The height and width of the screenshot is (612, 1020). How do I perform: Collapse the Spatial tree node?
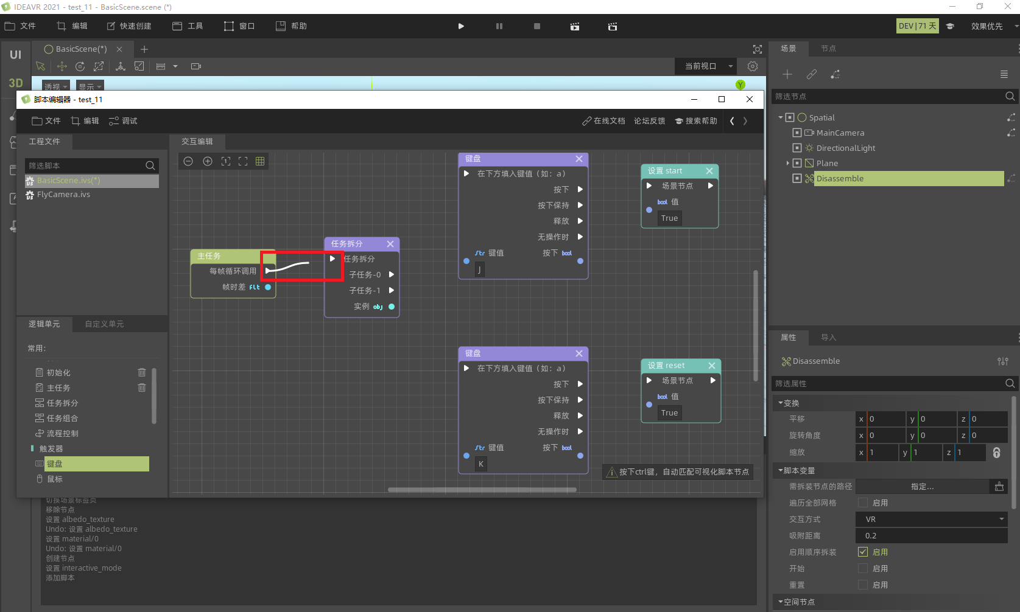(x=781, y=117)
